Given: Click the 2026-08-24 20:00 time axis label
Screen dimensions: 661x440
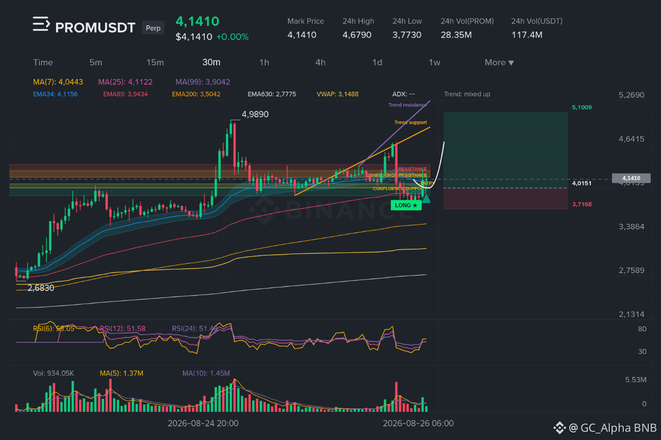Looking at the screenshot, I should click(203, 424).
